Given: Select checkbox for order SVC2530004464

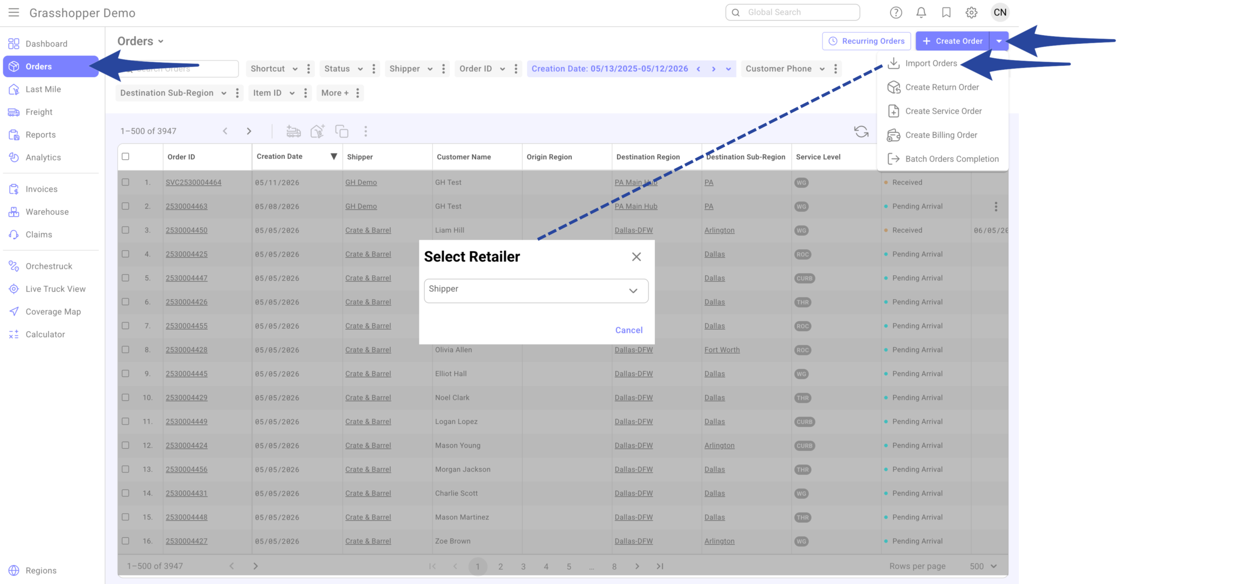Looking at the screenshot, I should [x=125, y=182].
